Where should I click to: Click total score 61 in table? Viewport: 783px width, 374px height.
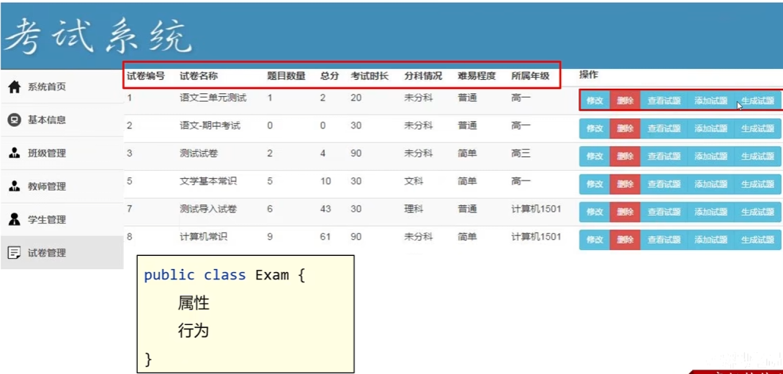click(x=326, y=237)
